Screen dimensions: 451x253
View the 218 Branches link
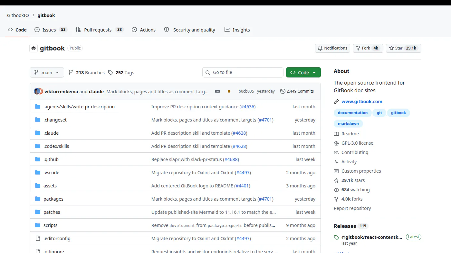pyautogui.click(x=87, y=73)
